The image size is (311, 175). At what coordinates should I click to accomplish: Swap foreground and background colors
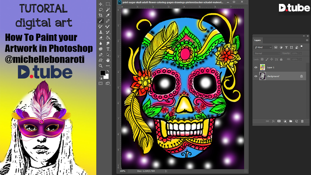108,71
